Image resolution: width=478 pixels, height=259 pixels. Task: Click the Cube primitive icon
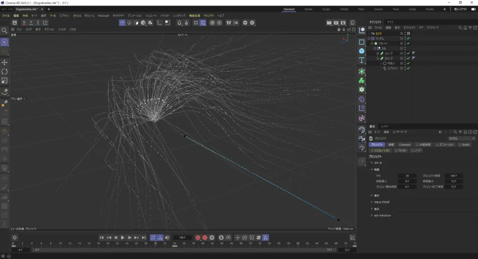[x=362, y=51]
